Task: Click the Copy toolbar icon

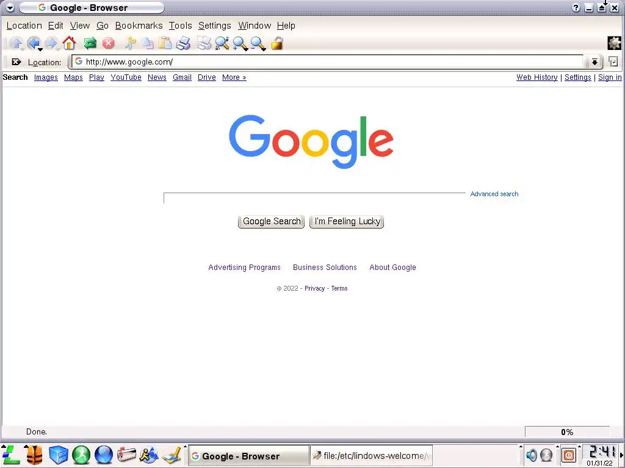Action: 148,43
